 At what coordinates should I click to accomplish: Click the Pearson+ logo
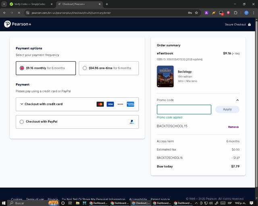click(18, 24)
